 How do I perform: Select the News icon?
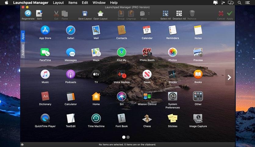[x=147, y=74]
